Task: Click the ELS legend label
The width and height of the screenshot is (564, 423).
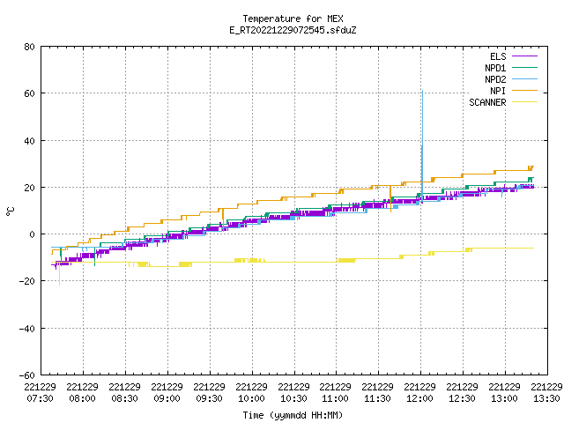Action: tap(498, 56)
